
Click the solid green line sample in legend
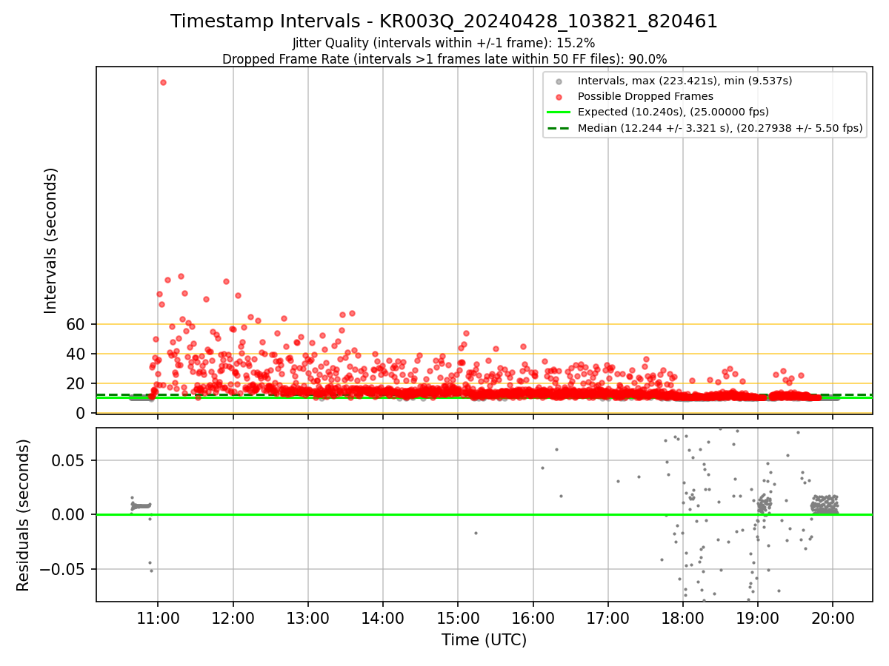point(559,112)
